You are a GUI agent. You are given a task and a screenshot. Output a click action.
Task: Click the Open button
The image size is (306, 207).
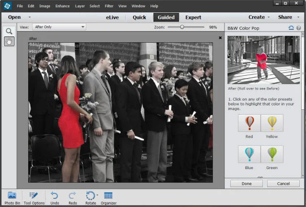(14, 17)
